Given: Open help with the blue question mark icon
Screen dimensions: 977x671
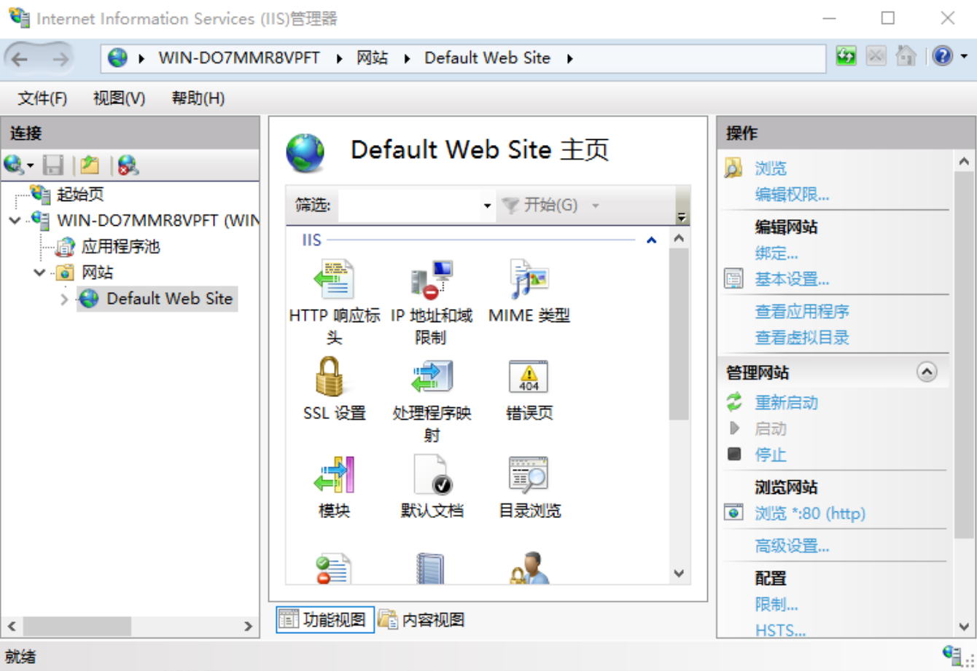Looking at the screenshot, I should pyautogui.click(x=943, y=56).
